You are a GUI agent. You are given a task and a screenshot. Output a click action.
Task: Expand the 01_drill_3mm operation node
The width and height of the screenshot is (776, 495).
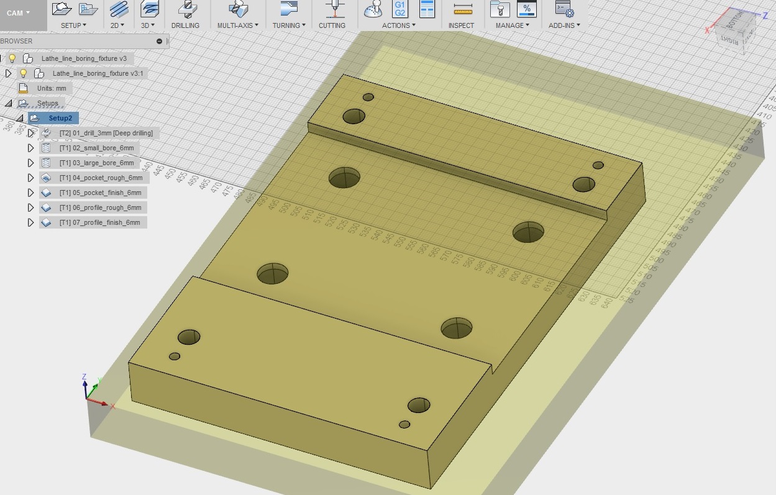pos(30,133)
